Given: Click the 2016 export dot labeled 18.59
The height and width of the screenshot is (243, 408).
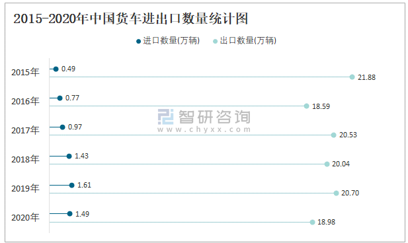Looking at the screenshot, I should (x=307, y=106).
